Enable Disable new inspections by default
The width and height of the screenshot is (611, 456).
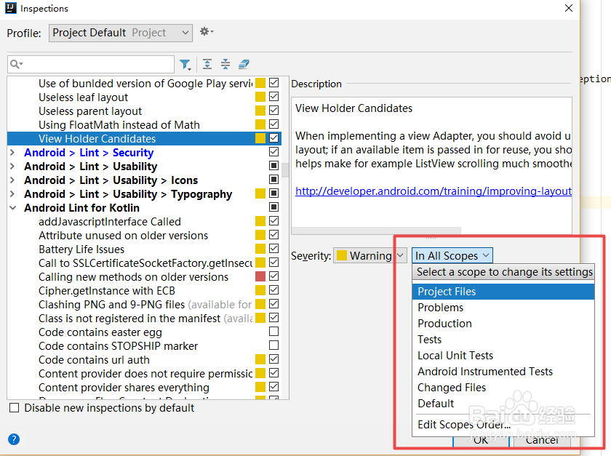(x=14, y=408)
